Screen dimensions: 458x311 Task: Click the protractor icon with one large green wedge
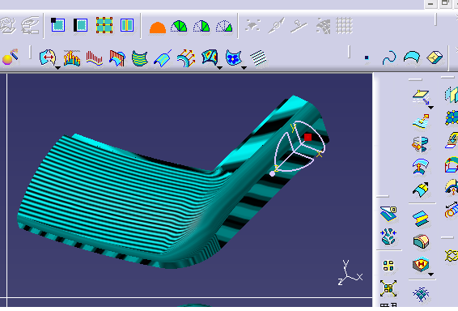click(x=201, y=26)
